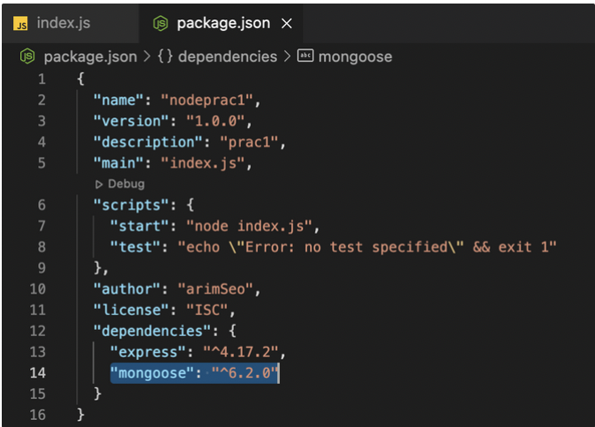Click the JS file icon on index.js tab

(x=20, y=24)
